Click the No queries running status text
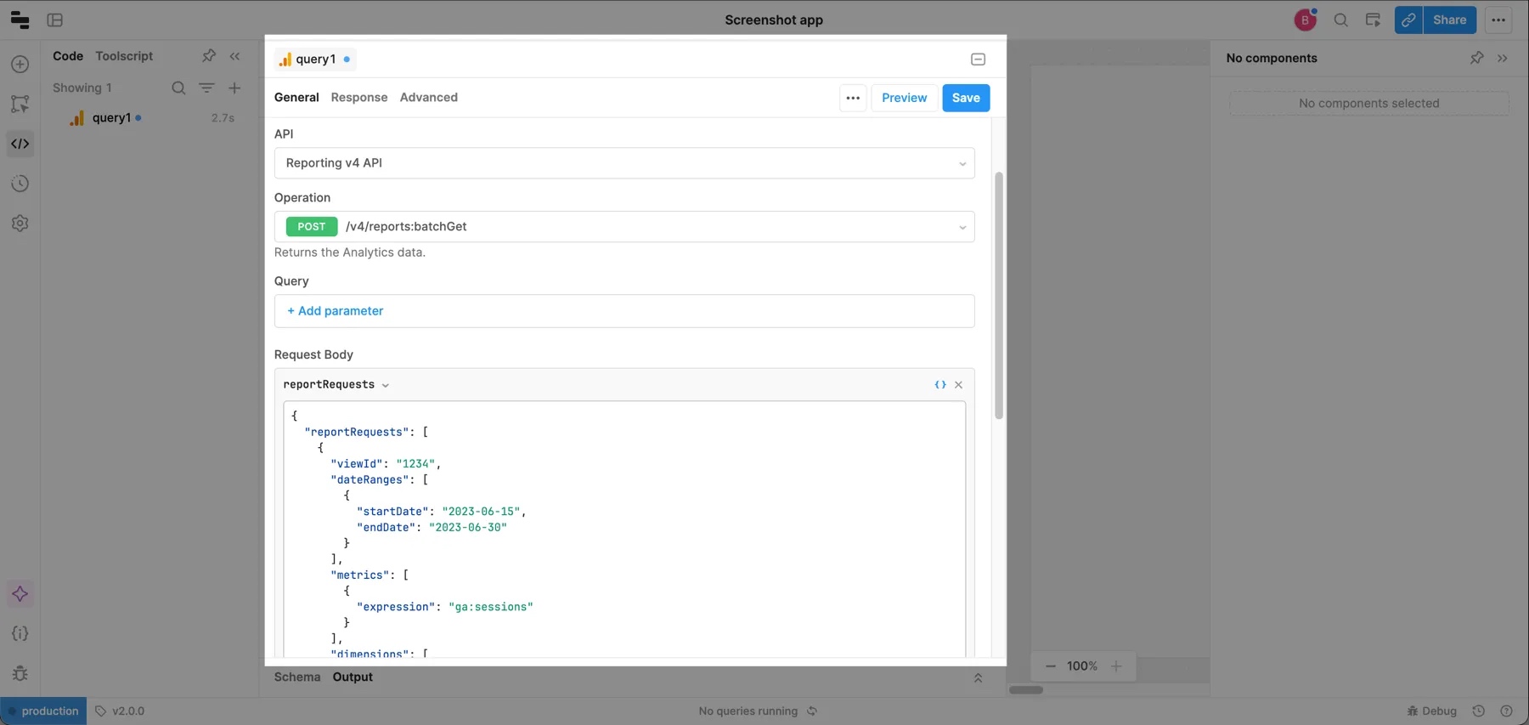1529x725 pixels. 748,711
